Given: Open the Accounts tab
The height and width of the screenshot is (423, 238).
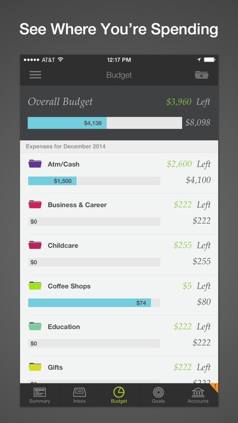Looking at the screenshot, I should pyautogui.click(x=198, y=395).
